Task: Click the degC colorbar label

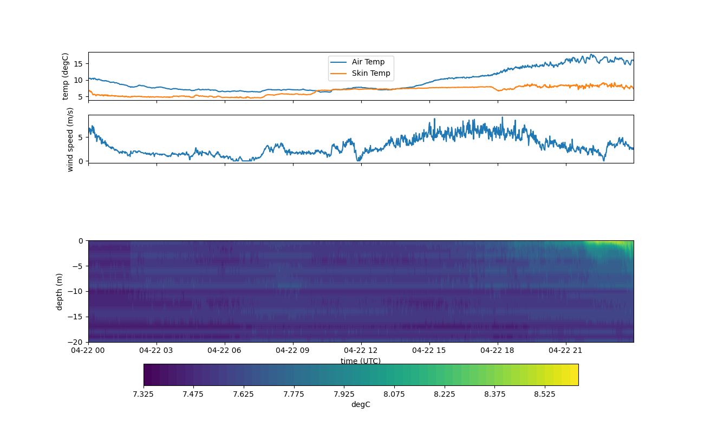Action: coord(361,405)
